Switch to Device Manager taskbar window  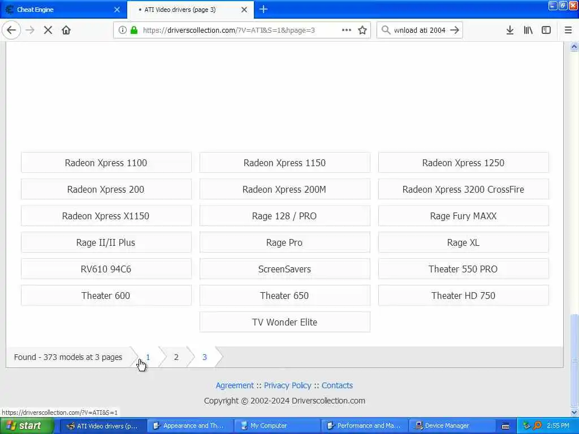[x=452, y=426]
